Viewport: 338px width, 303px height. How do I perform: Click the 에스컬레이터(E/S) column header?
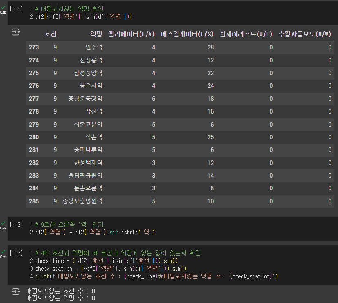[x=187, y=34]
